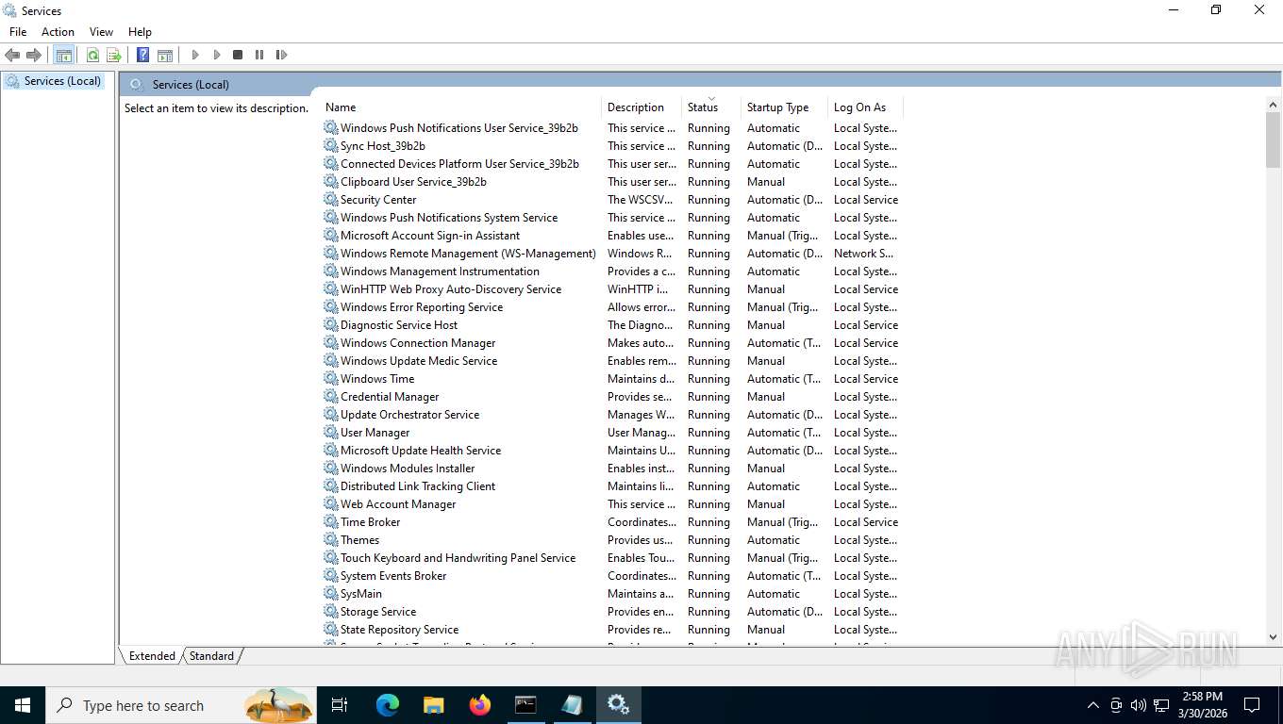This screenshot has height=724, width=1283.
Task: Sort by the Log On As column header
Action: [865, 107]
